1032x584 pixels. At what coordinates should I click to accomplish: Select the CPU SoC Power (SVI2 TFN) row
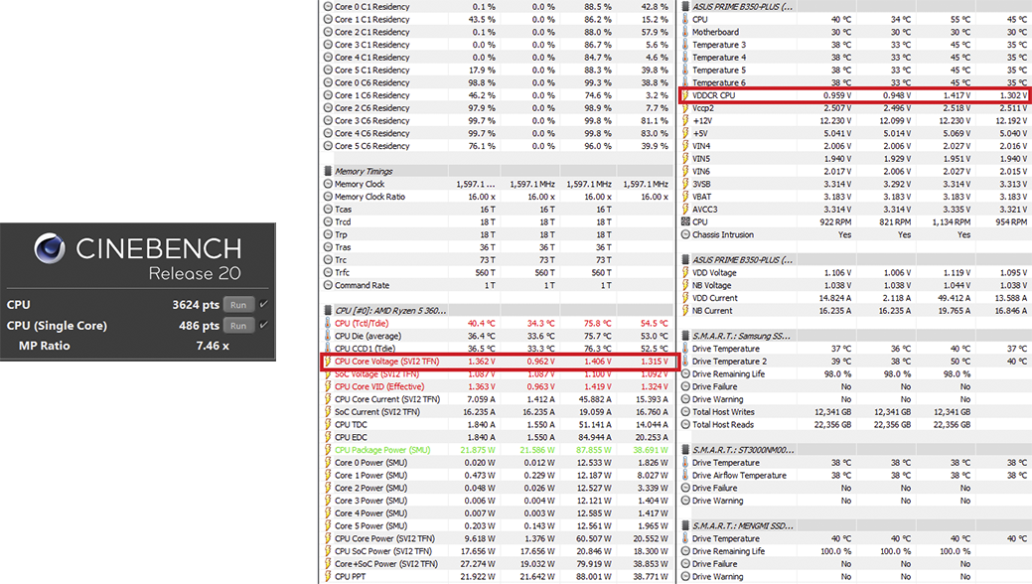[498, 551]
